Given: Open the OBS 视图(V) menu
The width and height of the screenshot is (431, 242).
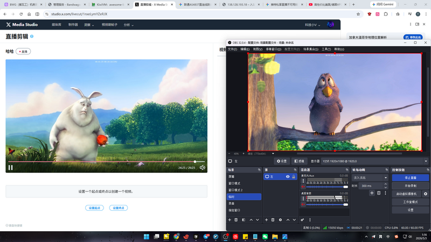Looking at the screenshot, I should coord(258,49).
